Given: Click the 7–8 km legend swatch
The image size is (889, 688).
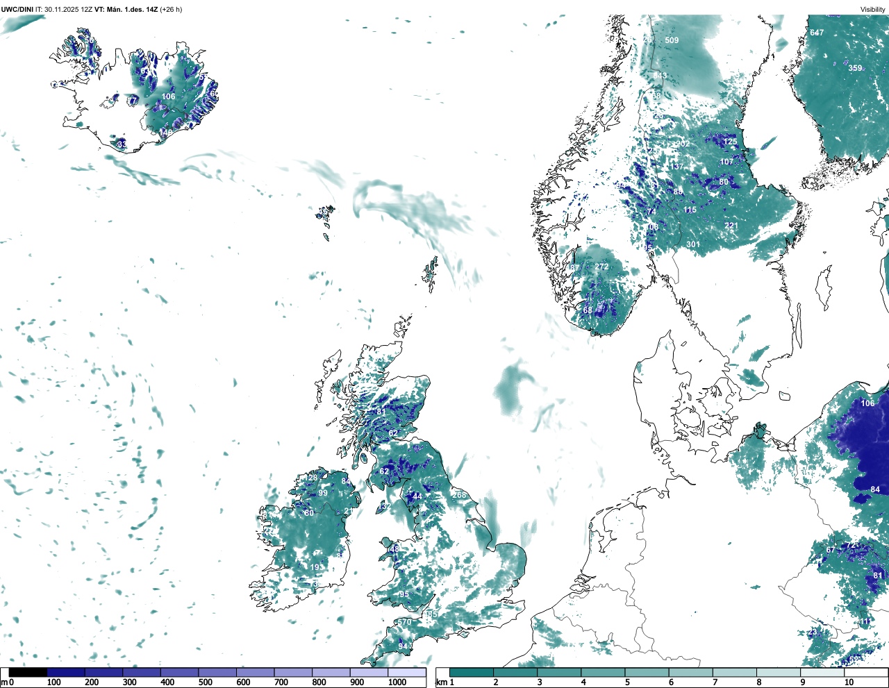Looking at the screenshot, I should tap(734, 672).
